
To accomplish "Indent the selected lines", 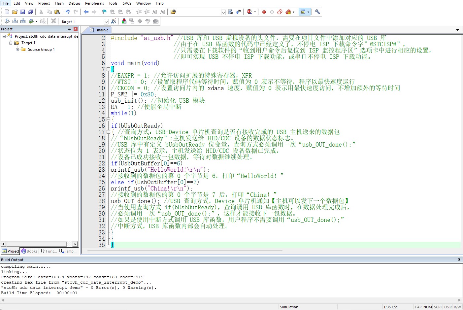I will 139,12.
